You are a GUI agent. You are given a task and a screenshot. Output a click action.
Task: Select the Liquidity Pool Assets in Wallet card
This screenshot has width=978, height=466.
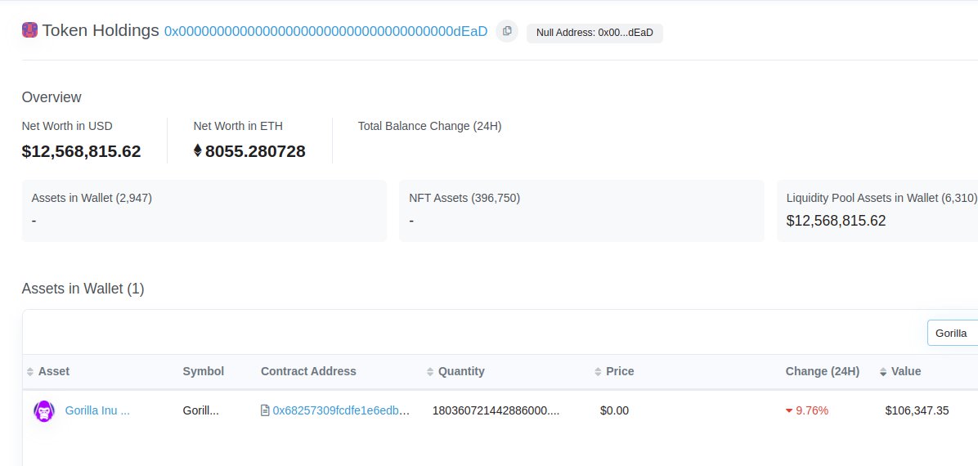877,211
